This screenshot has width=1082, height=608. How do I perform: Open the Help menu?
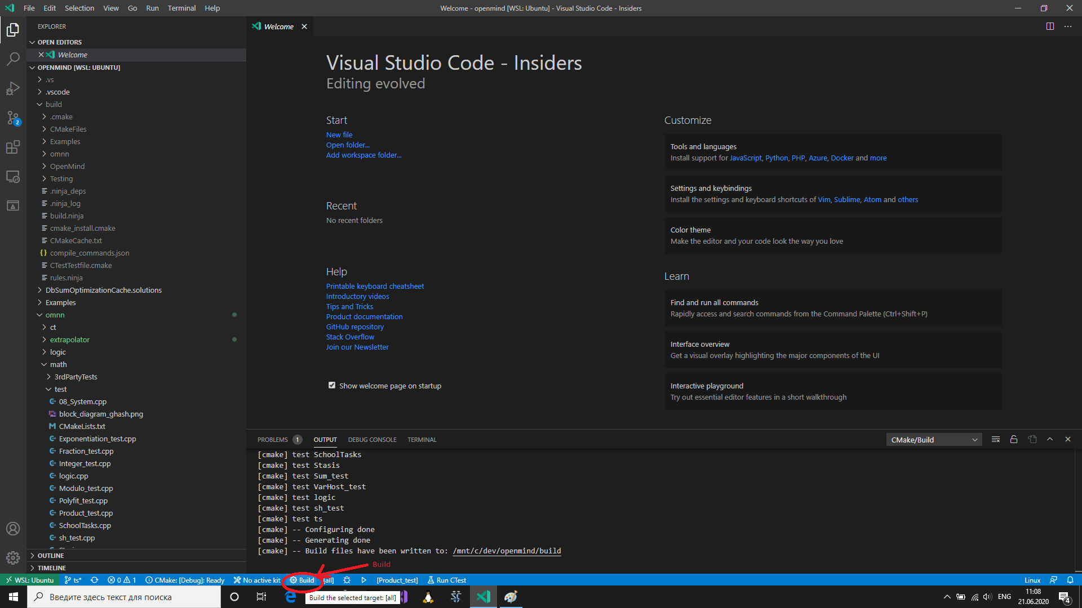212,8
